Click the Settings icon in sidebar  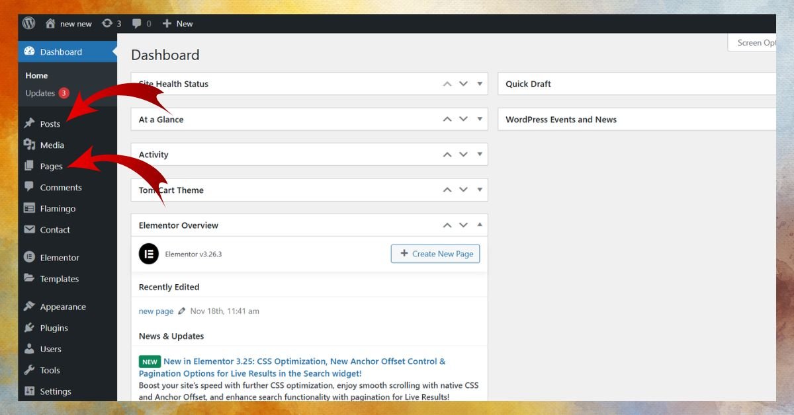tap(29, 391)
